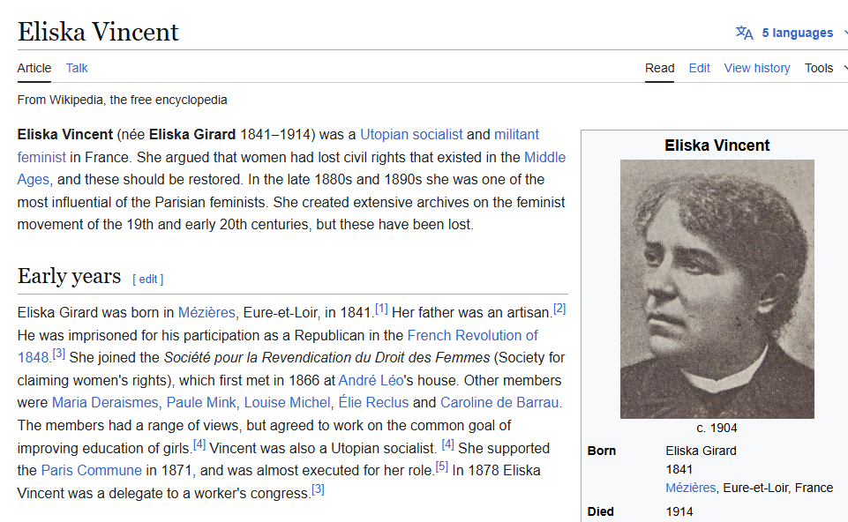The image size is (848, 522).
Task: Jump to citation 4 after Utopian socialist sentence
Action: pyautogui.click(x=447, y=444)
